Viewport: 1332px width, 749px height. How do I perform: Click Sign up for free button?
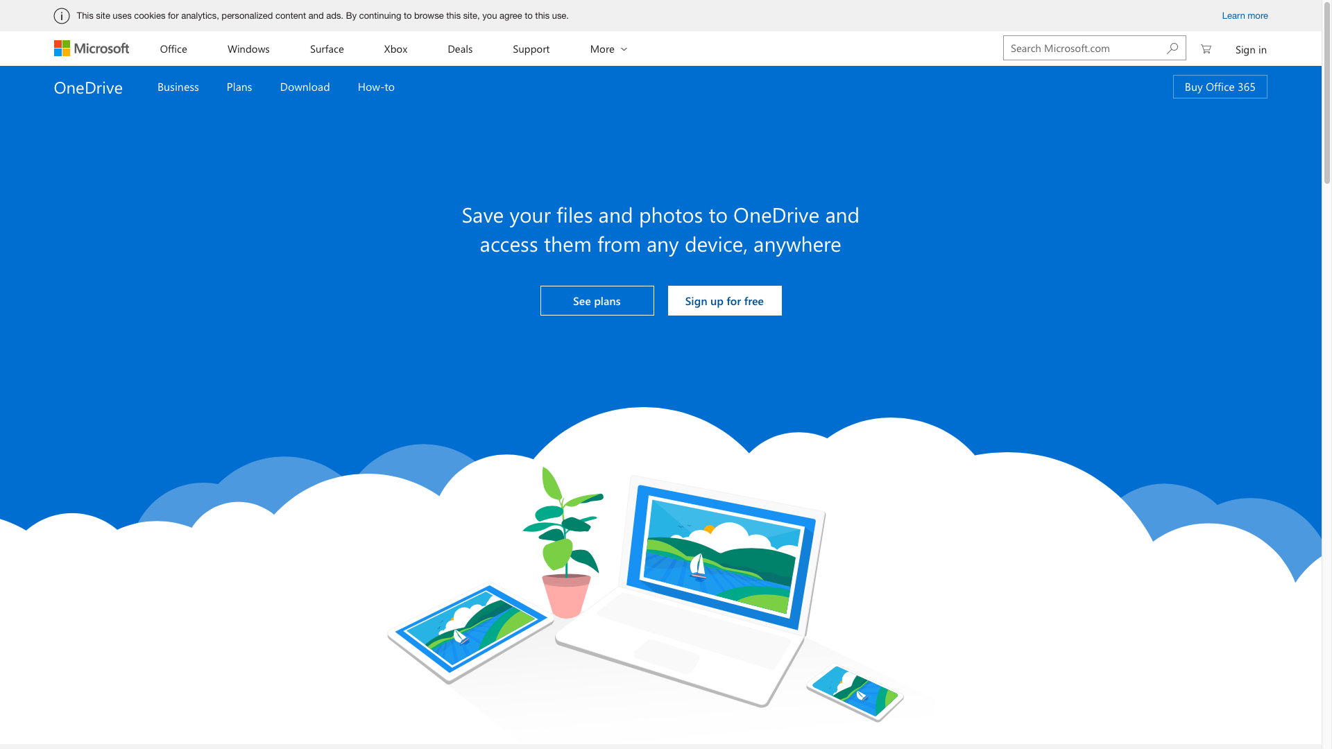click(724, 301)
